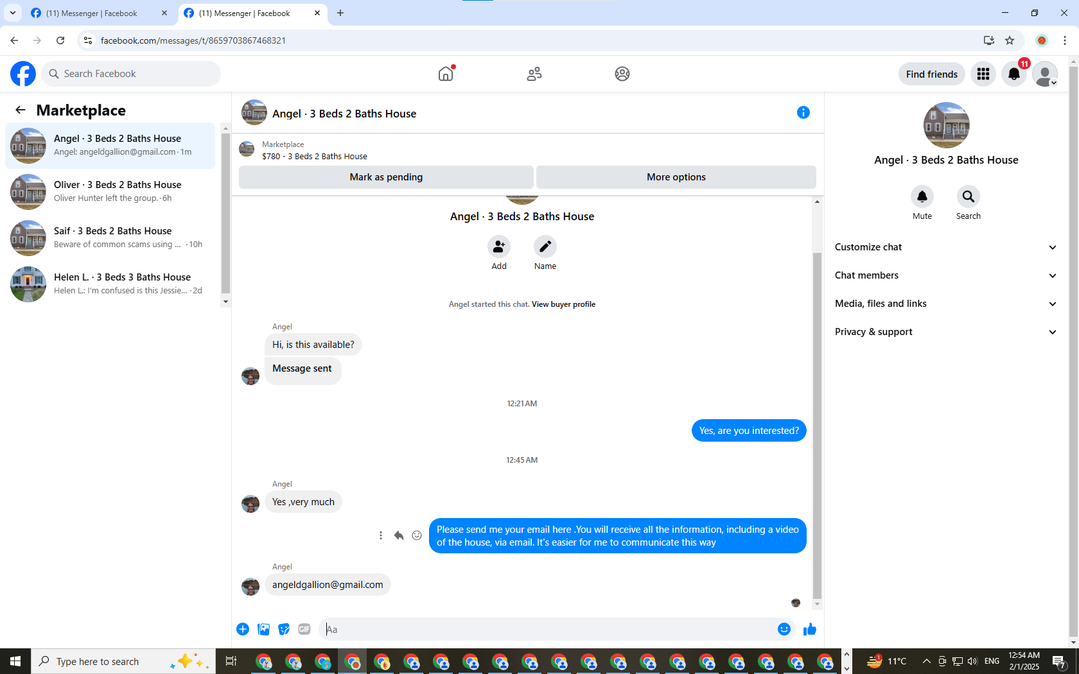Viewport: 1079px width, 674px height.
Task: Open the taskbar volume control
Action: [972, 661]
